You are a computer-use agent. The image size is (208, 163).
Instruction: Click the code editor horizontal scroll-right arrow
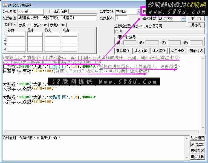[x=198, y=132]
